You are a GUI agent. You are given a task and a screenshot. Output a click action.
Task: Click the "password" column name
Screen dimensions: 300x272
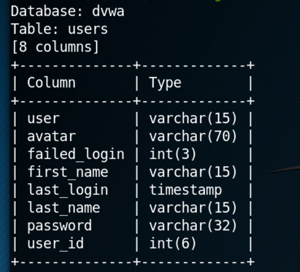[59, 226]
